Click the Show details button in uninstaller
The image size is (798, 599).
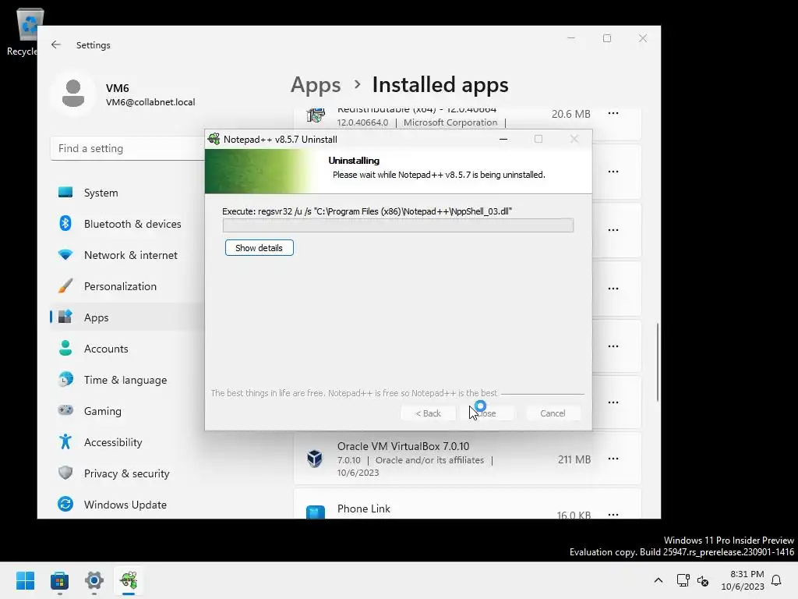tap(259, 248)
